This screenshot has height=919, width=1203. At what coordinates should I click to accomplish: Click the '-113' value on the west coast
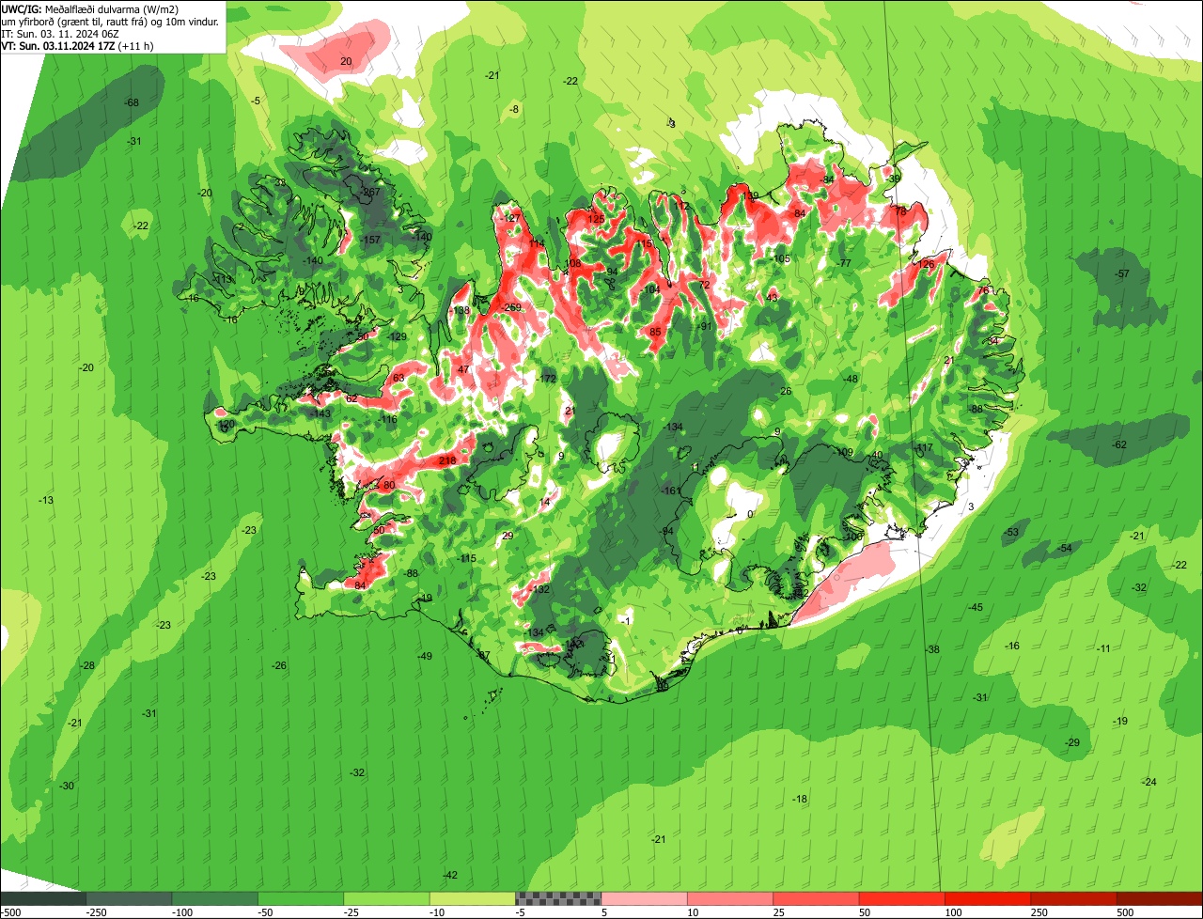click(223, 280)
